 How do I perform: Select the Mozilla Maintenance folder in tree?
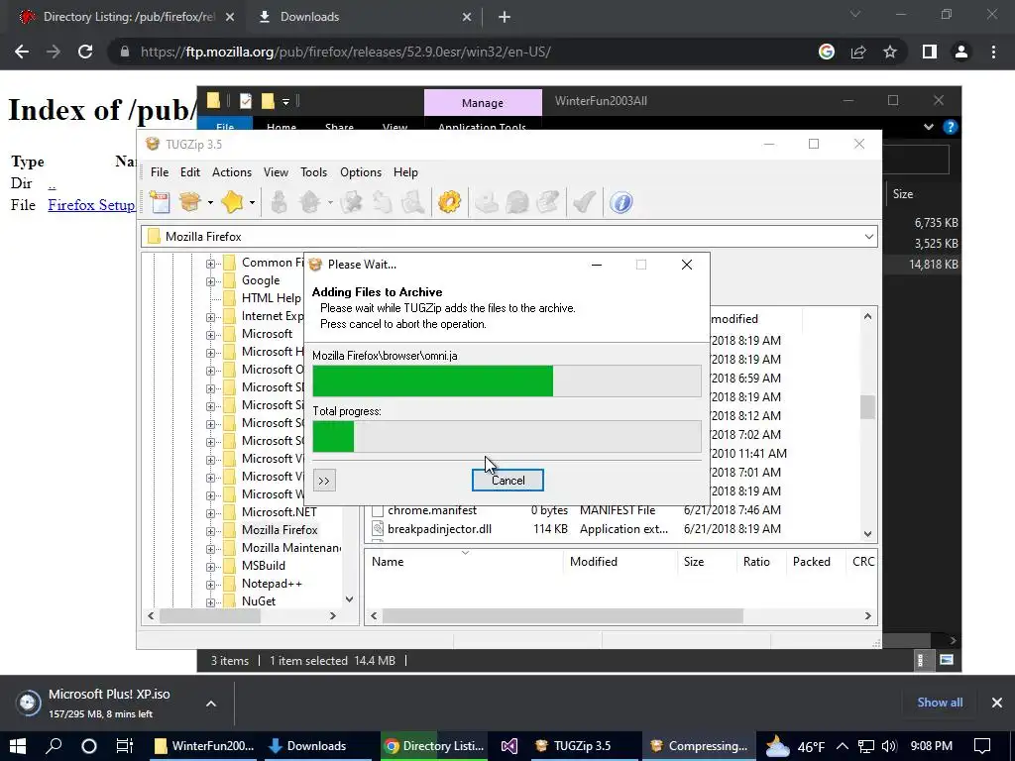click(290, 547)
